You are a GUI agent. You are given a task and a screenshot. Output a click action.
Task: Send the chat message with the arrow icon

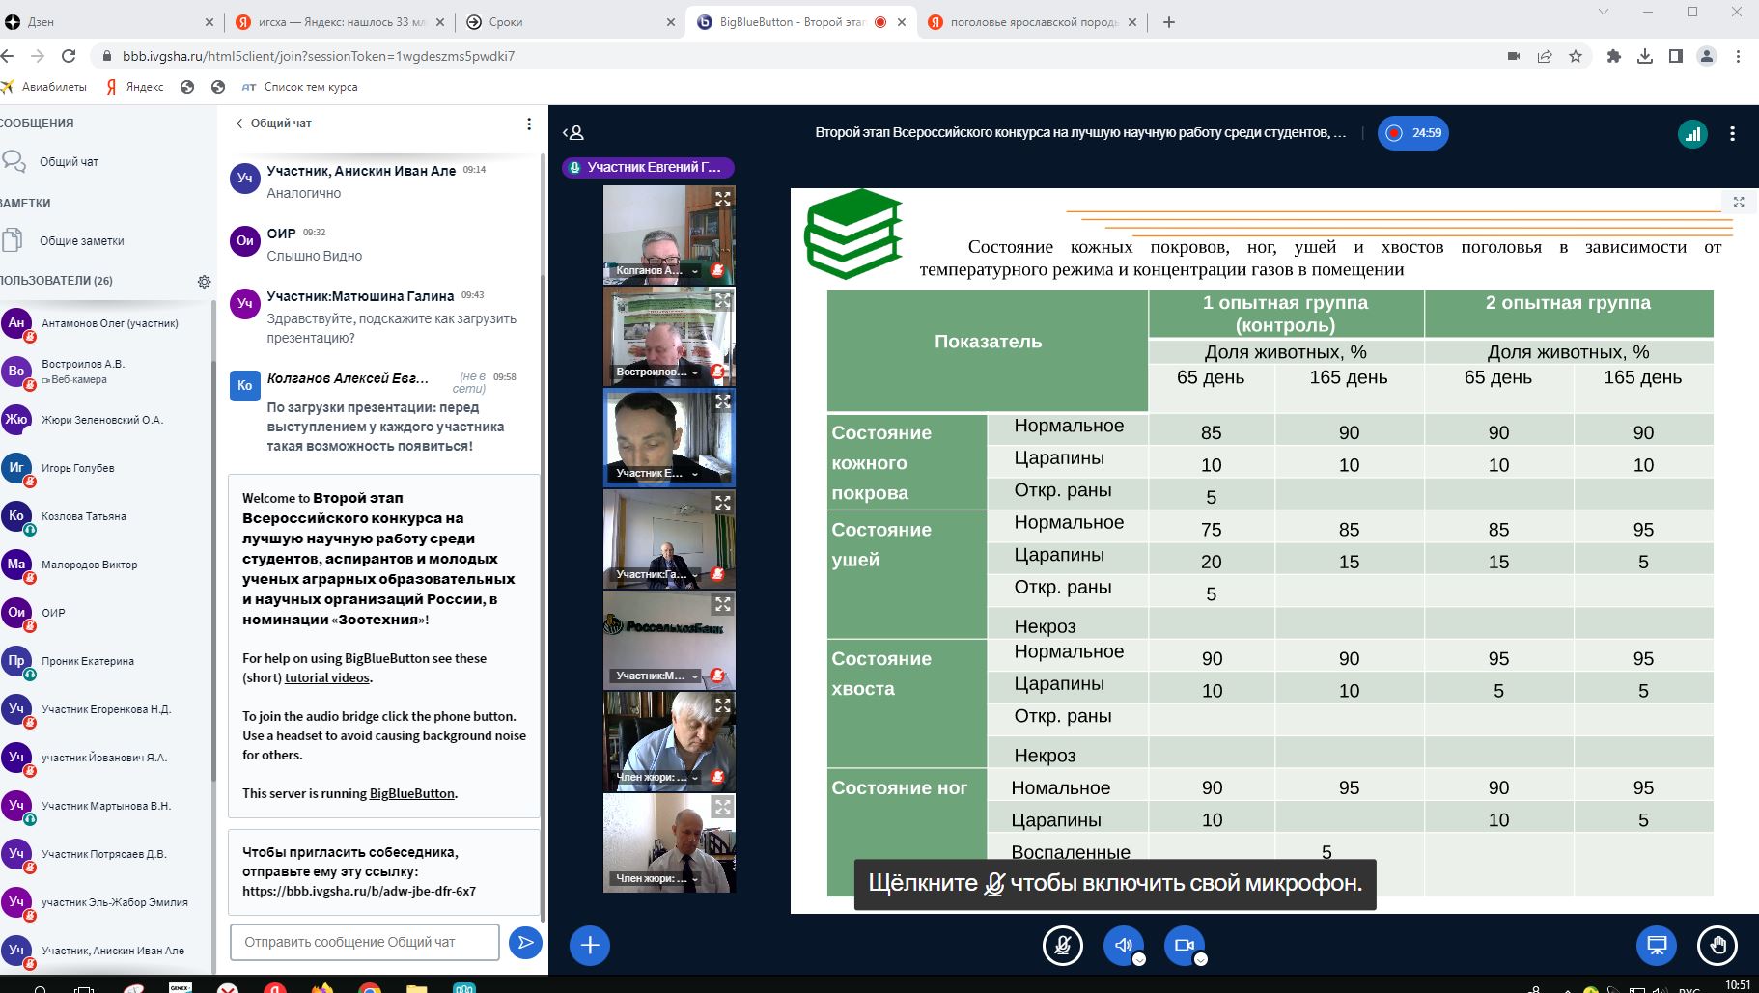click(x=524, y=942)
